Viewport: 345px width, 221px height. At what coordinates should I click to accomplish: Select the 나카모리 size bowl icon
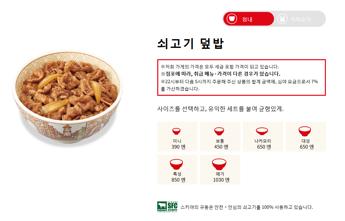262,131
